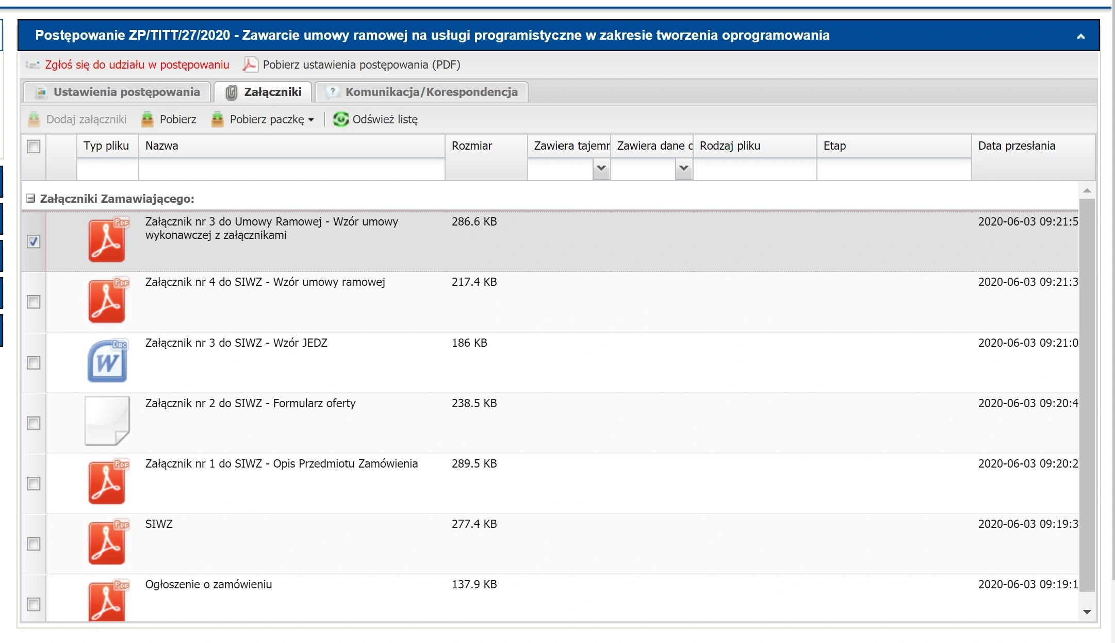Open the Komunikacja/Korespondencja tab
This screenshot has width=1115, height=643.
[421, 92]
